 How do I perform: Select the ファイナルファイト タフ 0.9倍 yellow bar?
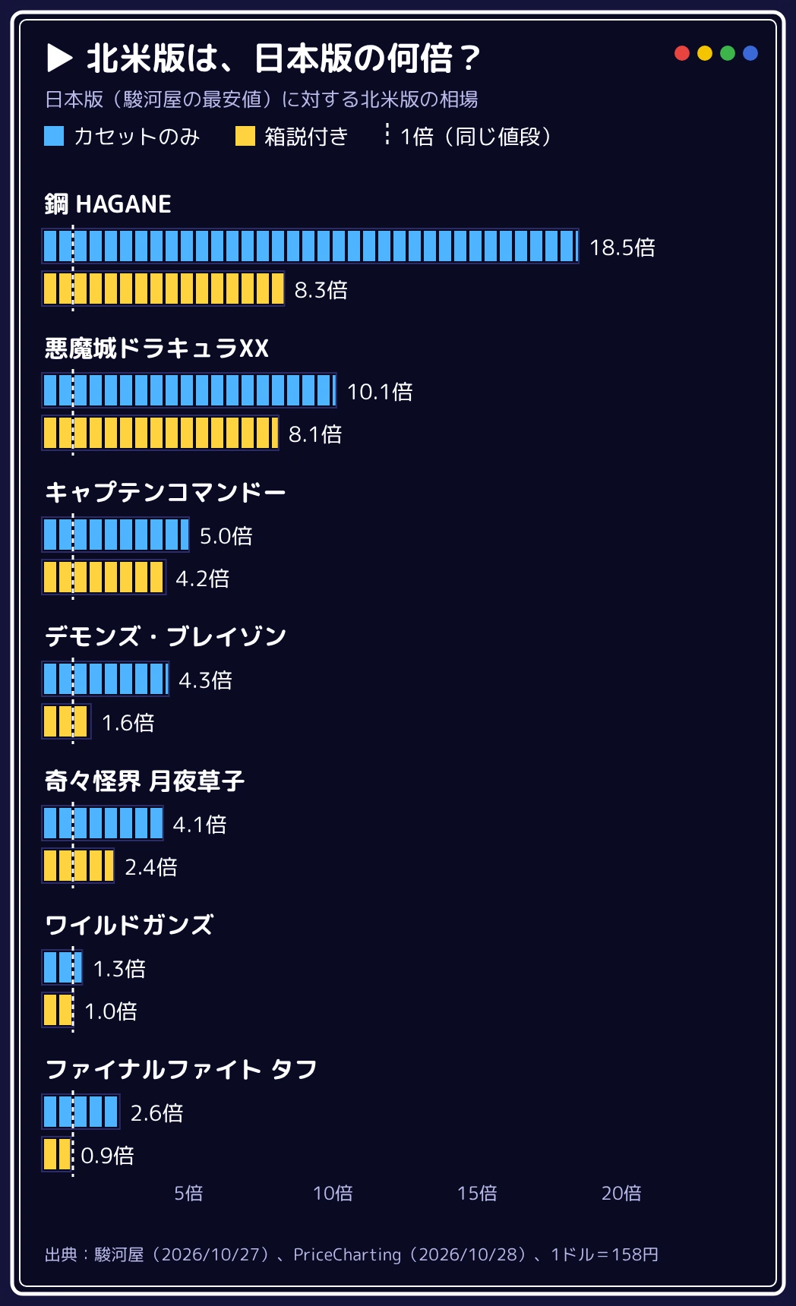(57, 1154)
